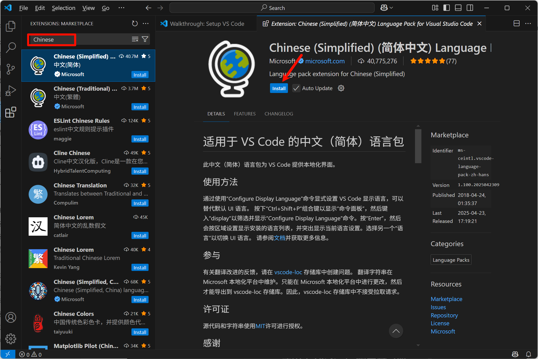Click the Language Packs category tag

click(451, 260)
